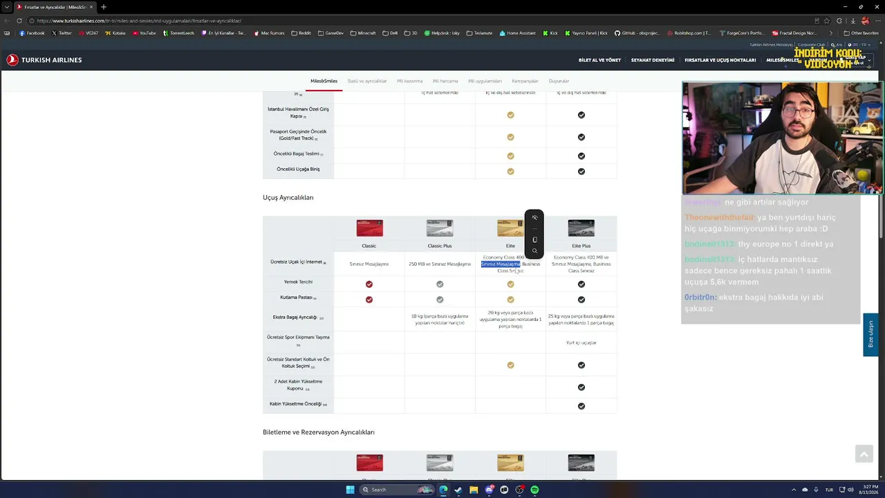Open BİLET AL VE YÖNET menu

click(599, 60)
